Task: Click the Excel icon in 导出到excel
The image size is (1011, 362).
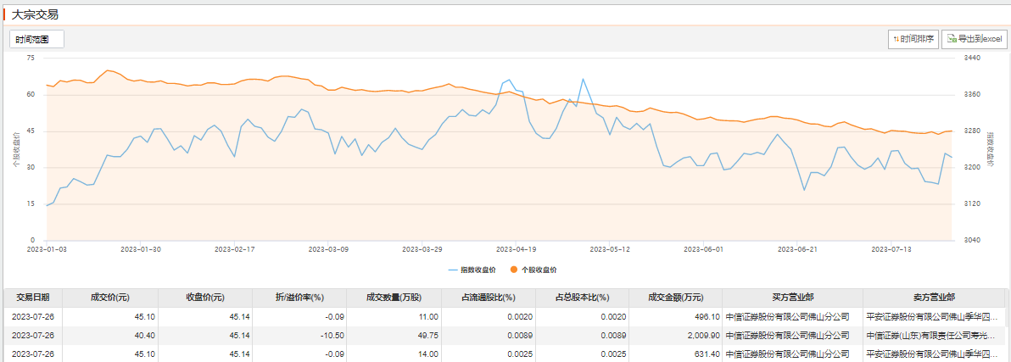Action: pyautogui.click(x=952, y=39)
